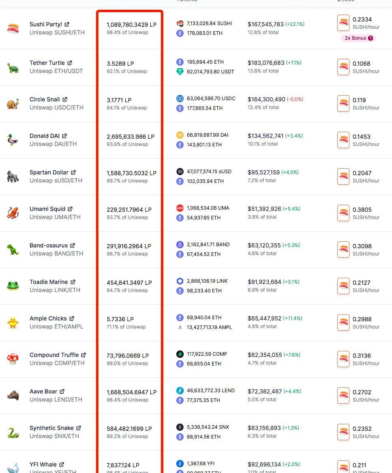This screenshot has height=473, width=392.
Task: Click sushi reward icon in Aave Boar row
Action: (x=343, y=396)
